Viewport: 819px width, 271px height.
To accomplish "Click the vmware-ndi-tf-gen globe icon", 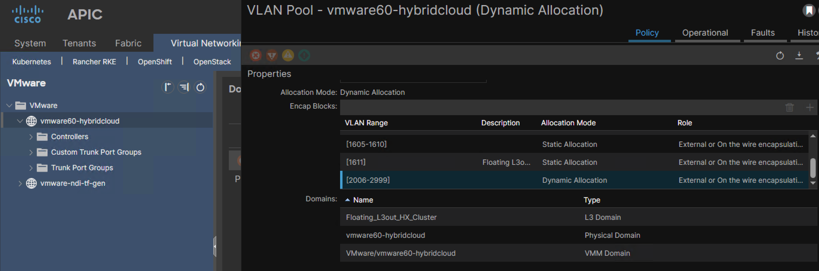I will [x=31, y=184].
